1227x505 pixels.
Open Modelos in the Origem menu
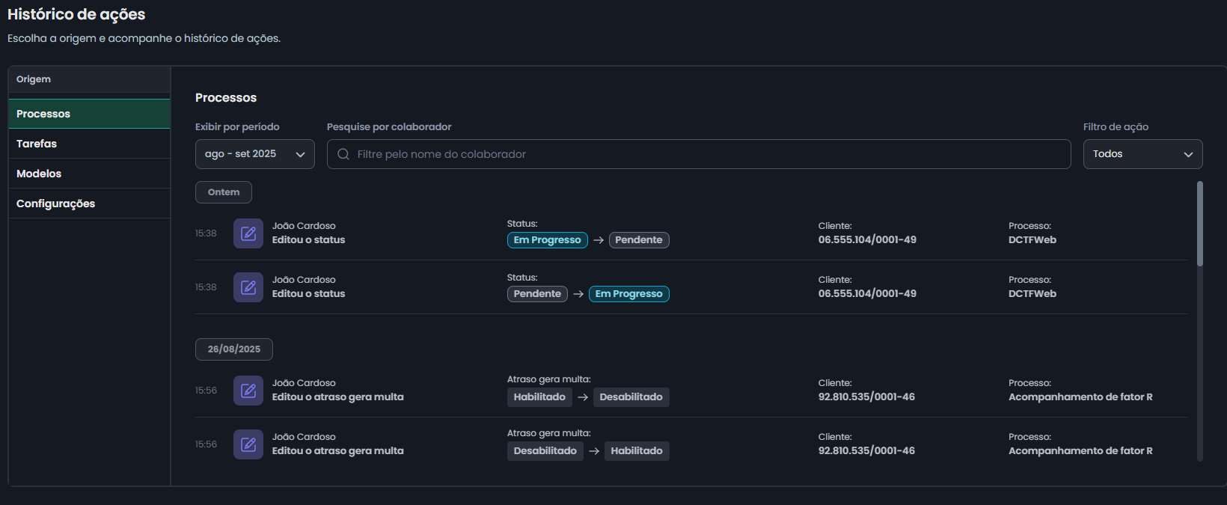[89, 174]
